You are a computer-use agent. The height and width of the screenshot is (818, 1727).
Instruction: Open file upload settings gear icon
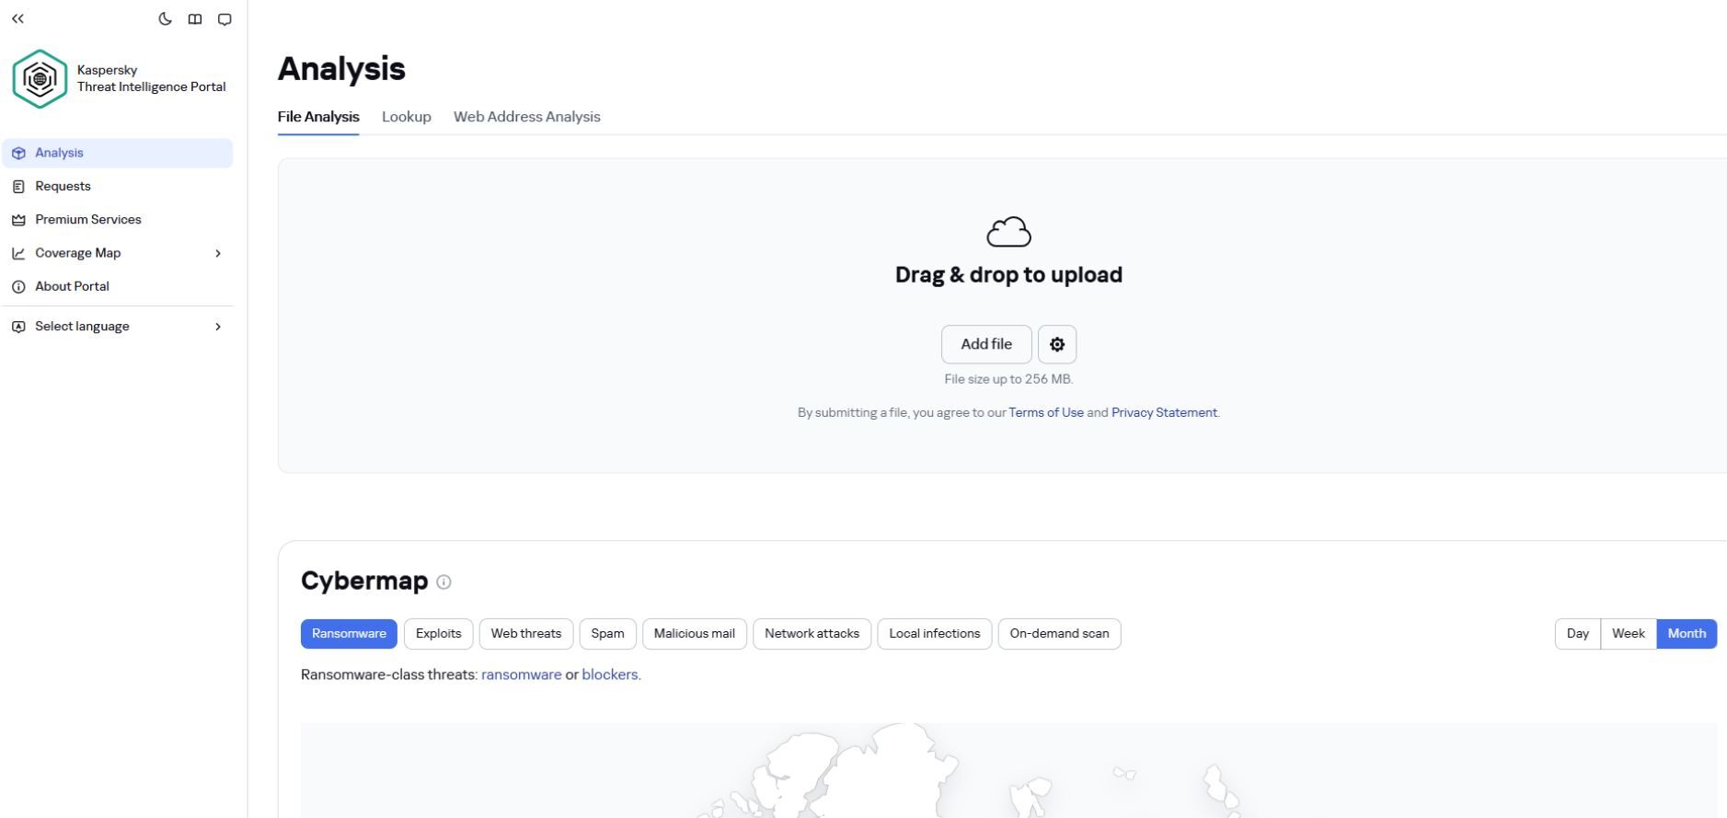(x=1056, y=344)
